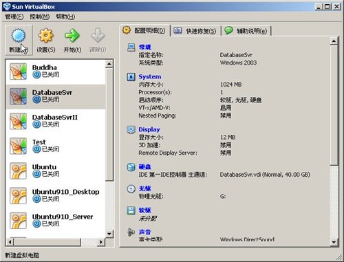Click VM list scroll up arrow
Image resolution: width=344 pixels, height=262 pixels.
[x=109, y=64]
